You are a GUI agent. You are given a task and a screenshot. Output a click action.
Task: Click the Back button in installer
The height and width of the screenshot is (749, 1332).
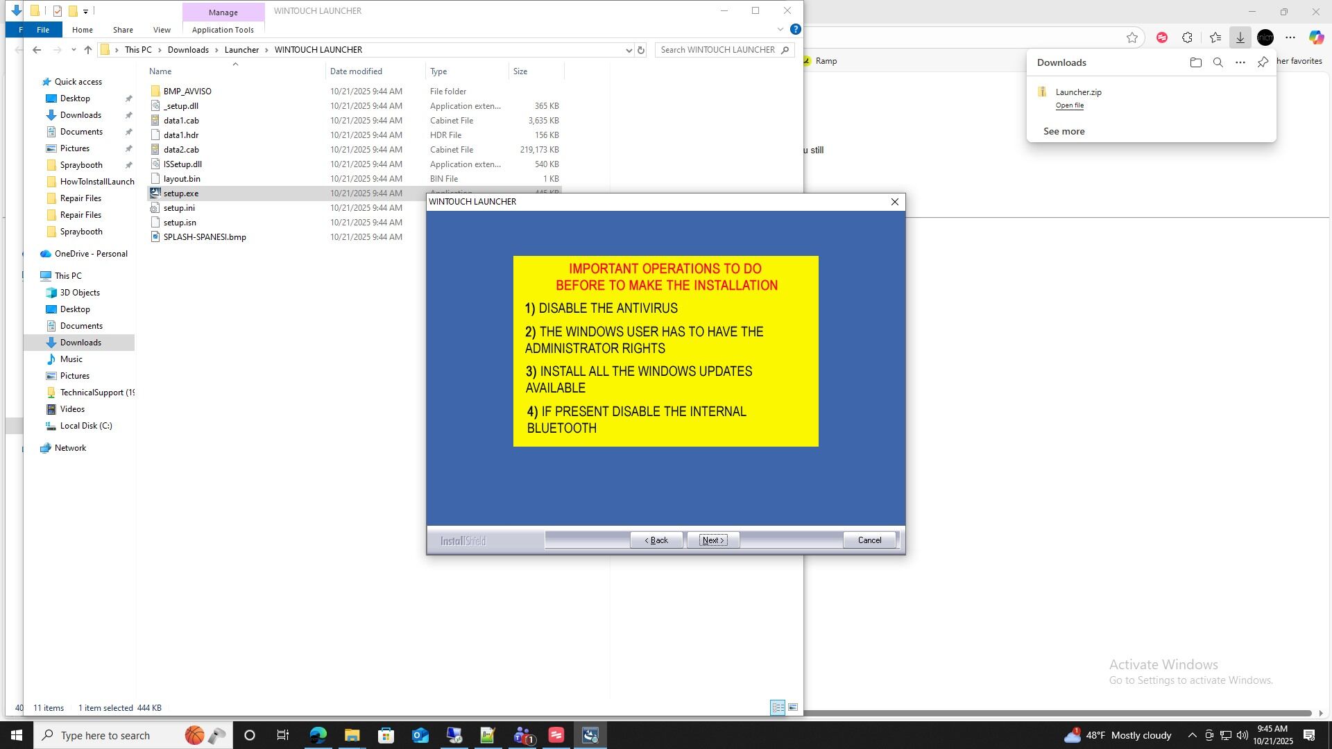656,540
